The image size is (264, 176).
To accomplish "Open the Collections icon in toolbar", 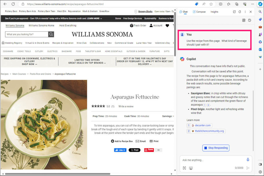I will [236, 4].
